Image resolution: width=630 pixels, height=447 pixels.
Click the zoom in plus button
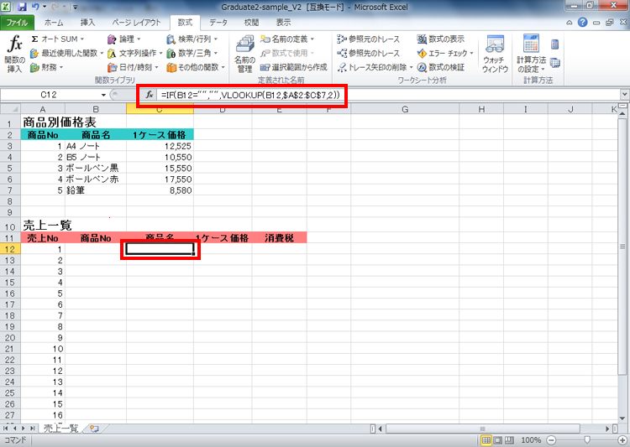point(622,440)
